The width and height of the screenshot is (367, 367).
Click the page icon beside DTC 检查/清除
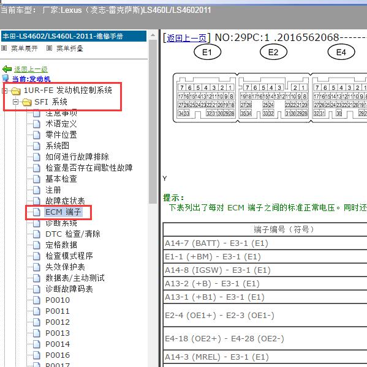tap(36, 234)
